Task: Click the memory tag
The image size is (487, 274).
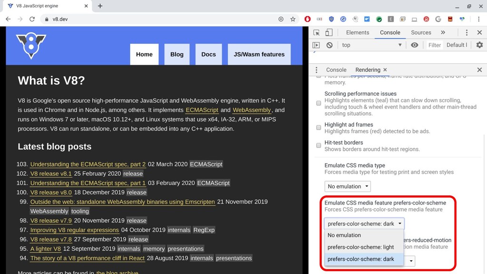Action: pyautogui.click(x=154, y=249)
